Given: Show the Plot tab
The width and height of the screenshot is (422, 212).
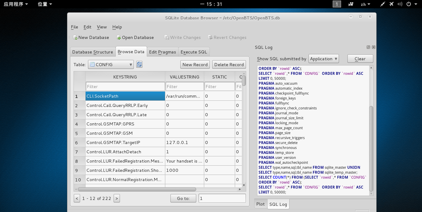Looking at the screenshot, I should [x=261, y=204].
